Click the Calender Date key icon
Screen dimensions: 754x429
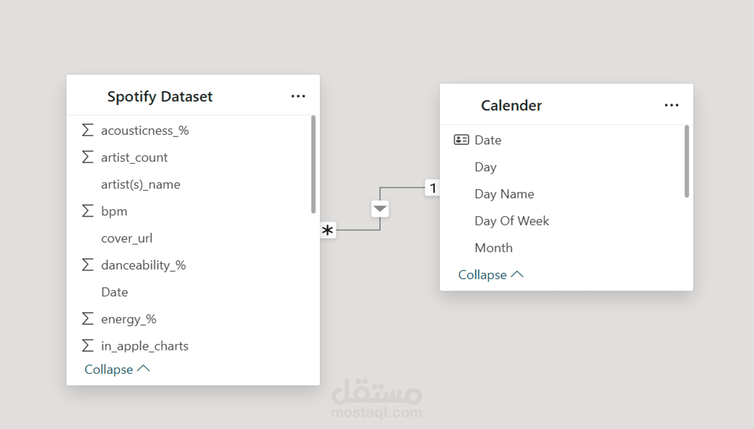tap(461, 140)
